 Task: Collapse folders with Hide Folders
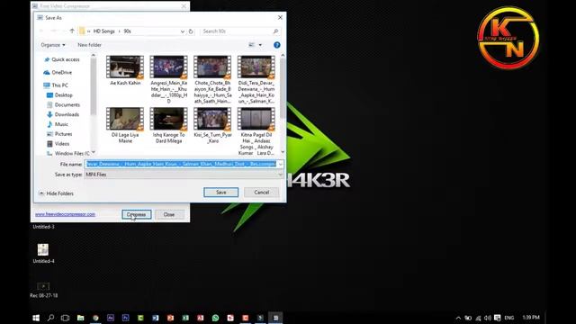56,193
